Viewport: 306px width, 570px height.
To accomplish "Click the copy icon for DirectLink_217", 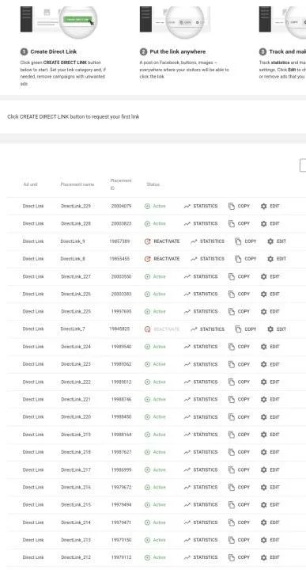I will (231, 470).
